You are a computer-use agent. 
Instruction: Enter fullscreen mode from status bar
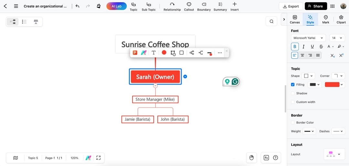(98, 158)
